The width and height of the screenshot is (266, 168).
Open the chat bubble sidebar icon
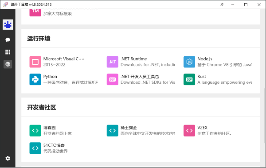(x=8, y=40)
